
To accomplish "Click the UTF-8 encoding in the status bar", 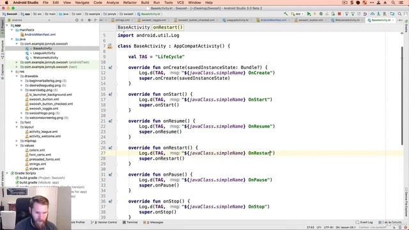I will pyautogui.click(x=328, y=227).
